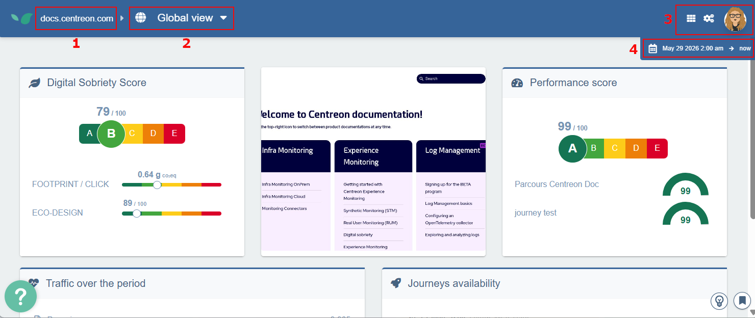Click the eco-design slider handle at 89
The width and height of the screenshot is (755, 318).
click(136, 214)
